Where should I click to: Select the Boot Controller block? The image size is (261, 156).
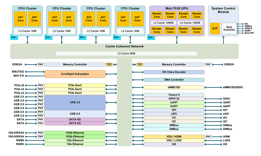click(229, 28)
